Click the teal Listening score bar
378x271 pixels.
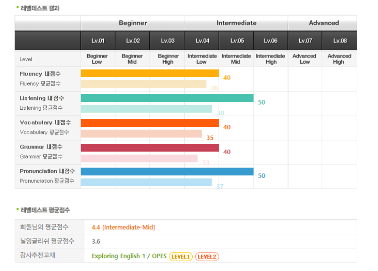[167, 98]
